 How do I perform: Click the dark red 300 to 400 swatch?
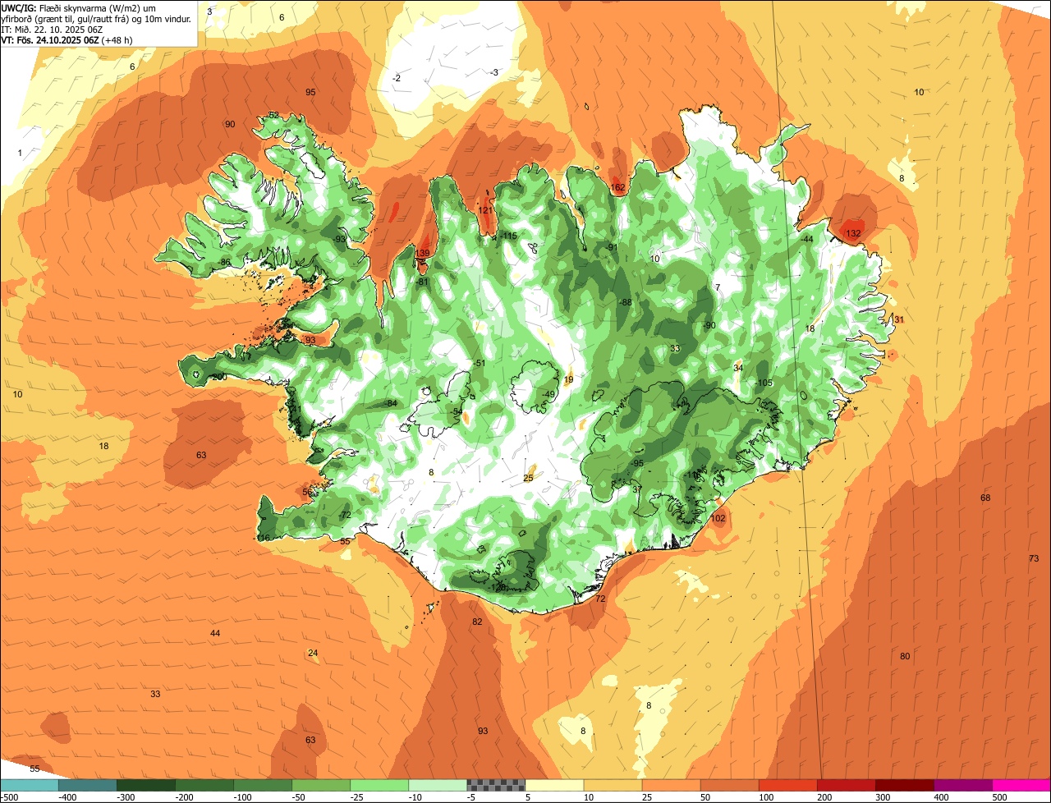tap(905, 785)
